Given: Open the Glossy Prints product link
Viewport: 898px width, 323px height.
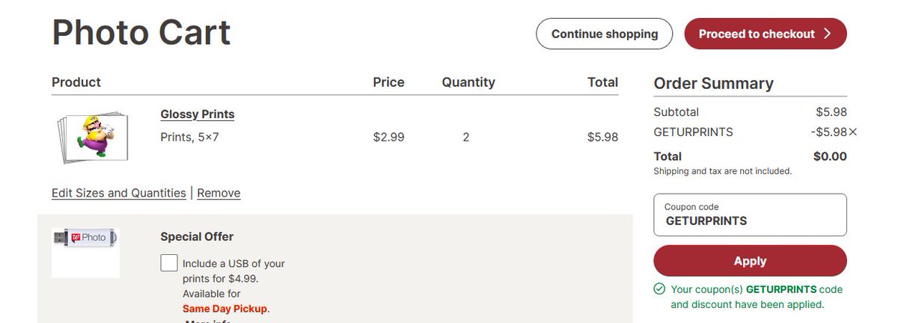Looking at the screenshot, I should coord(198,114).
